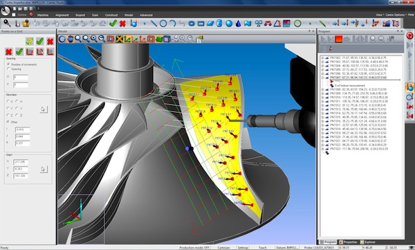Click the triangle angle construct icon
415x250 pixels.
[277, 24]
